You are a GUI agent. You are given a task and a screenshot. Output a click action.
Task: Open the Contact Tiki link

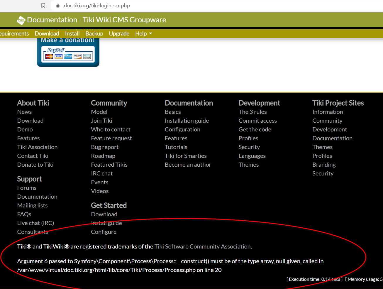click(33, 156)
